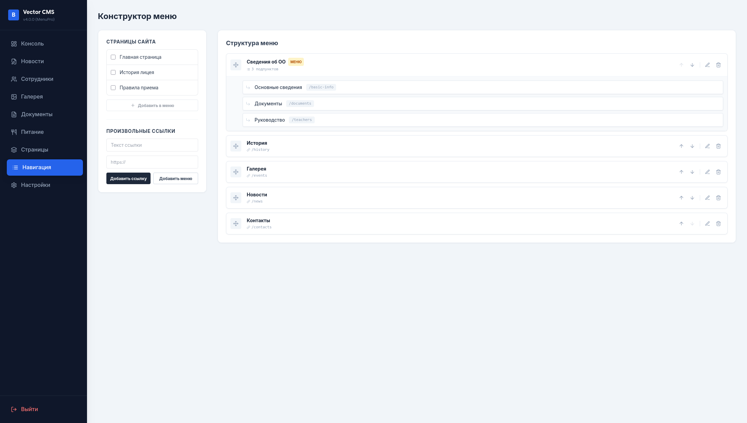The width and height of the screenshot is (747, 423).
Task: Check the Главная страница checkbox
Action: 113,57
